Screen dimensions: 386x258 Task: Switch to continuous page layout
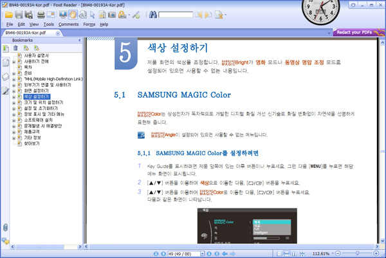pyautogui.click(x=286, y=253)
